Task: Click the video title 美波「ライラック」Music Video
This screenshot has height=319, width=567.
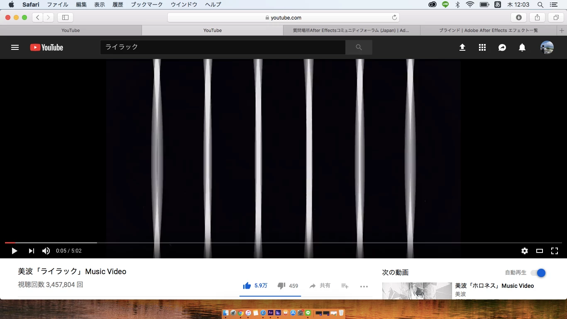Action: [72, 272]
